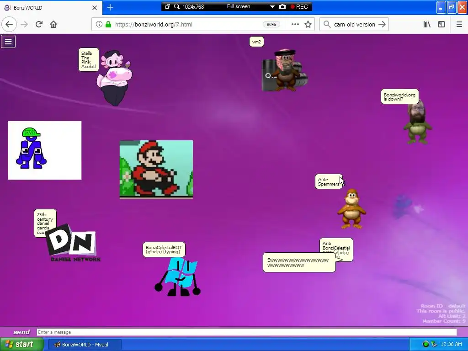Viewport: 468px width, 351px height.
Task: Open the browser application menu
Action: coord(459,24)
